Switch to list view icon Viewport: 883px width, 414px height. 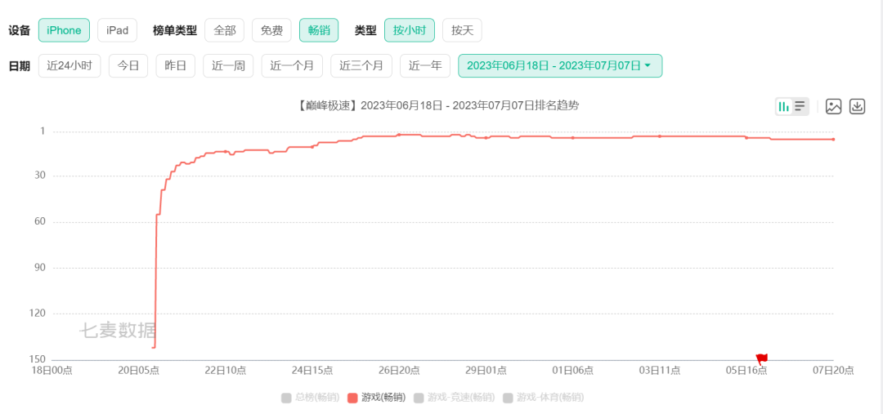click(x=800, y=106)
